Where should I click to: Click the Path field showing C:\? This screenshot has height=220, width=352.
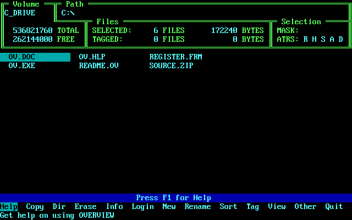(68, 13)
